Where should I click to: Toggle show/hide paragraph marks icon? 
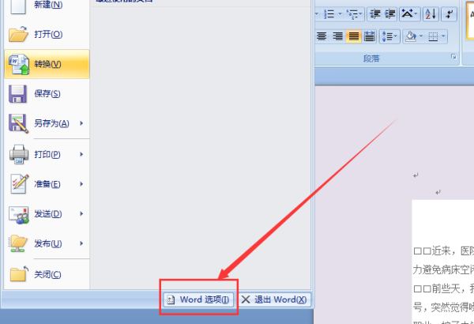click(x=449, y=14)
